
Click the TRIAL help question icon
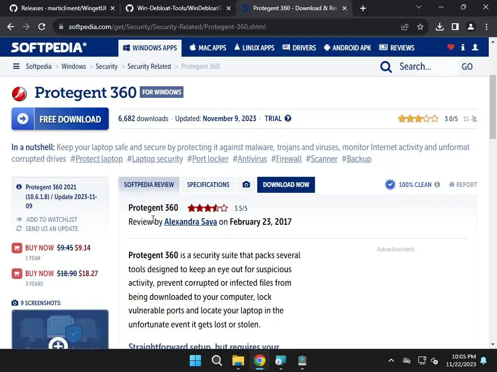point(288,118)
